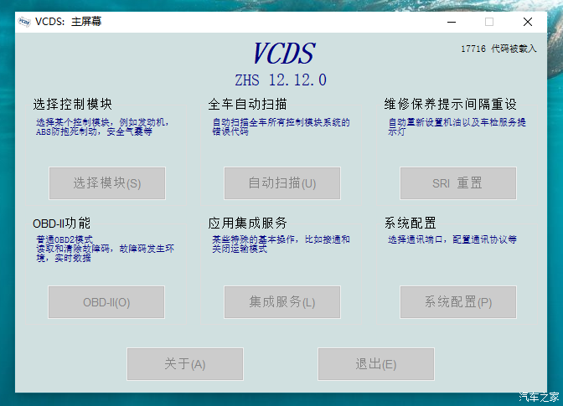Open the SRI 重置 service reset
Screen dimensions: 563x406
click(458, 183)
